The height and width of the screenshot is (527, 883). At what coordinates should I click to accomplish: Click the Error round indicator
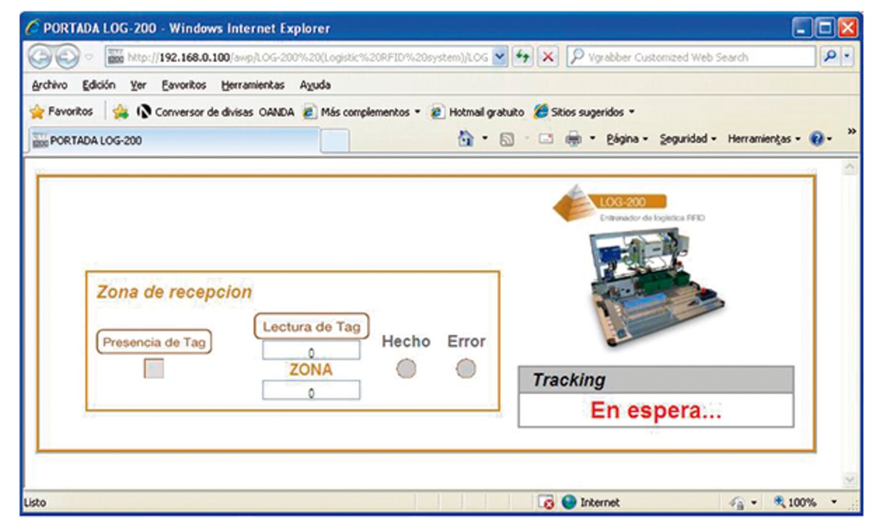point(465,369)
